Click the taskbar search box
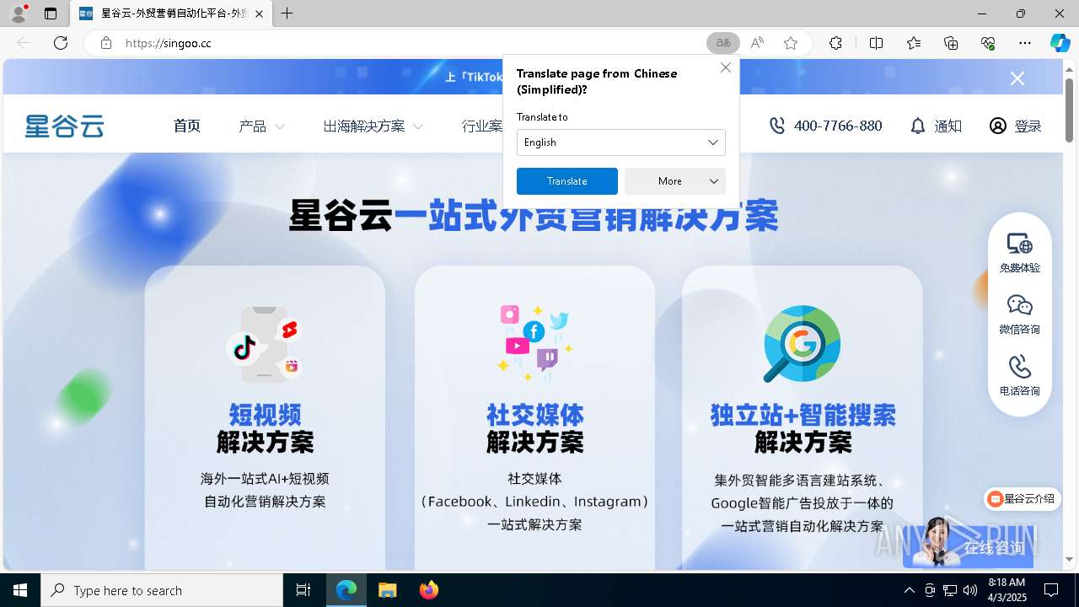 (162, 590)
